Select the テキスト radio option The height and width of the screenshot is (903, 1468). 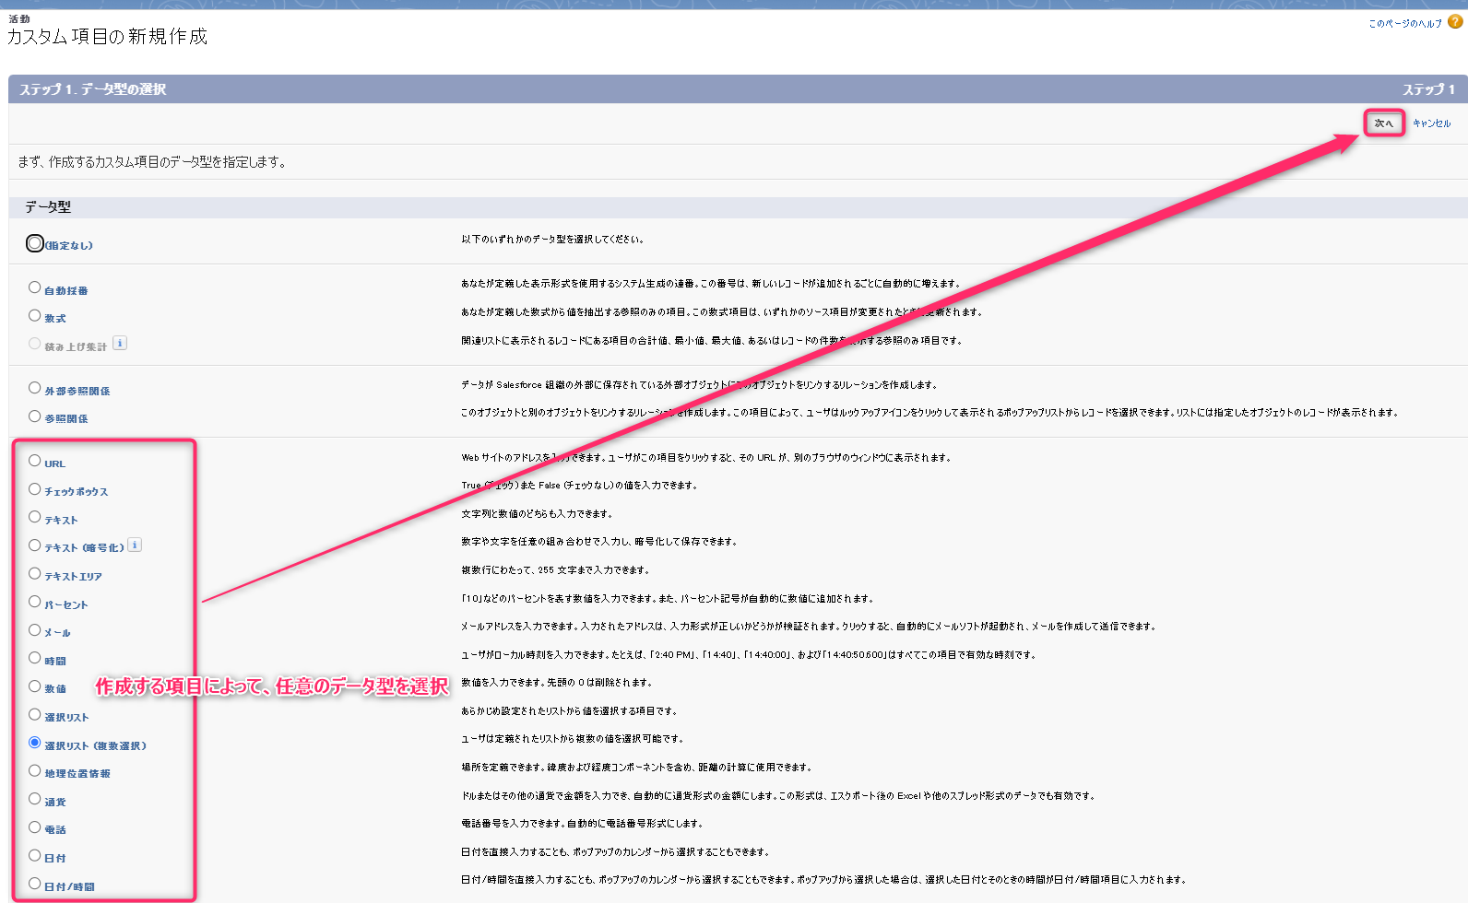[34, 517]
